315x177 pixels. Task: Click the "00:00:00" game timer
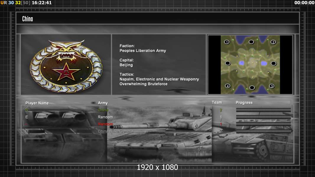(304, 3)
